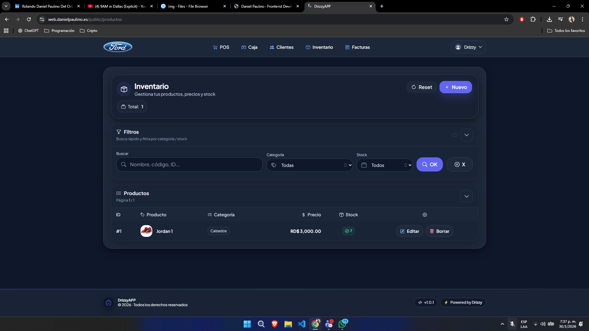Image resolution: width=589 pixels, height=331 pixels.
Task: Bookmark page with the star icon
Action: click(506, 19)
